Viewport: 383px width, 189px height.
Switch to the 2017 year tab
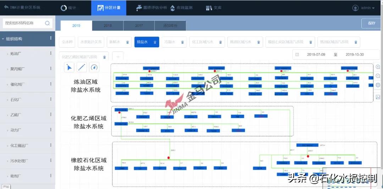(139, 26)
